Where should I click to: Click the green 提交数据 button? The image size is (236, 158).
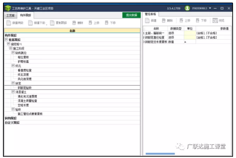point(131,15)
